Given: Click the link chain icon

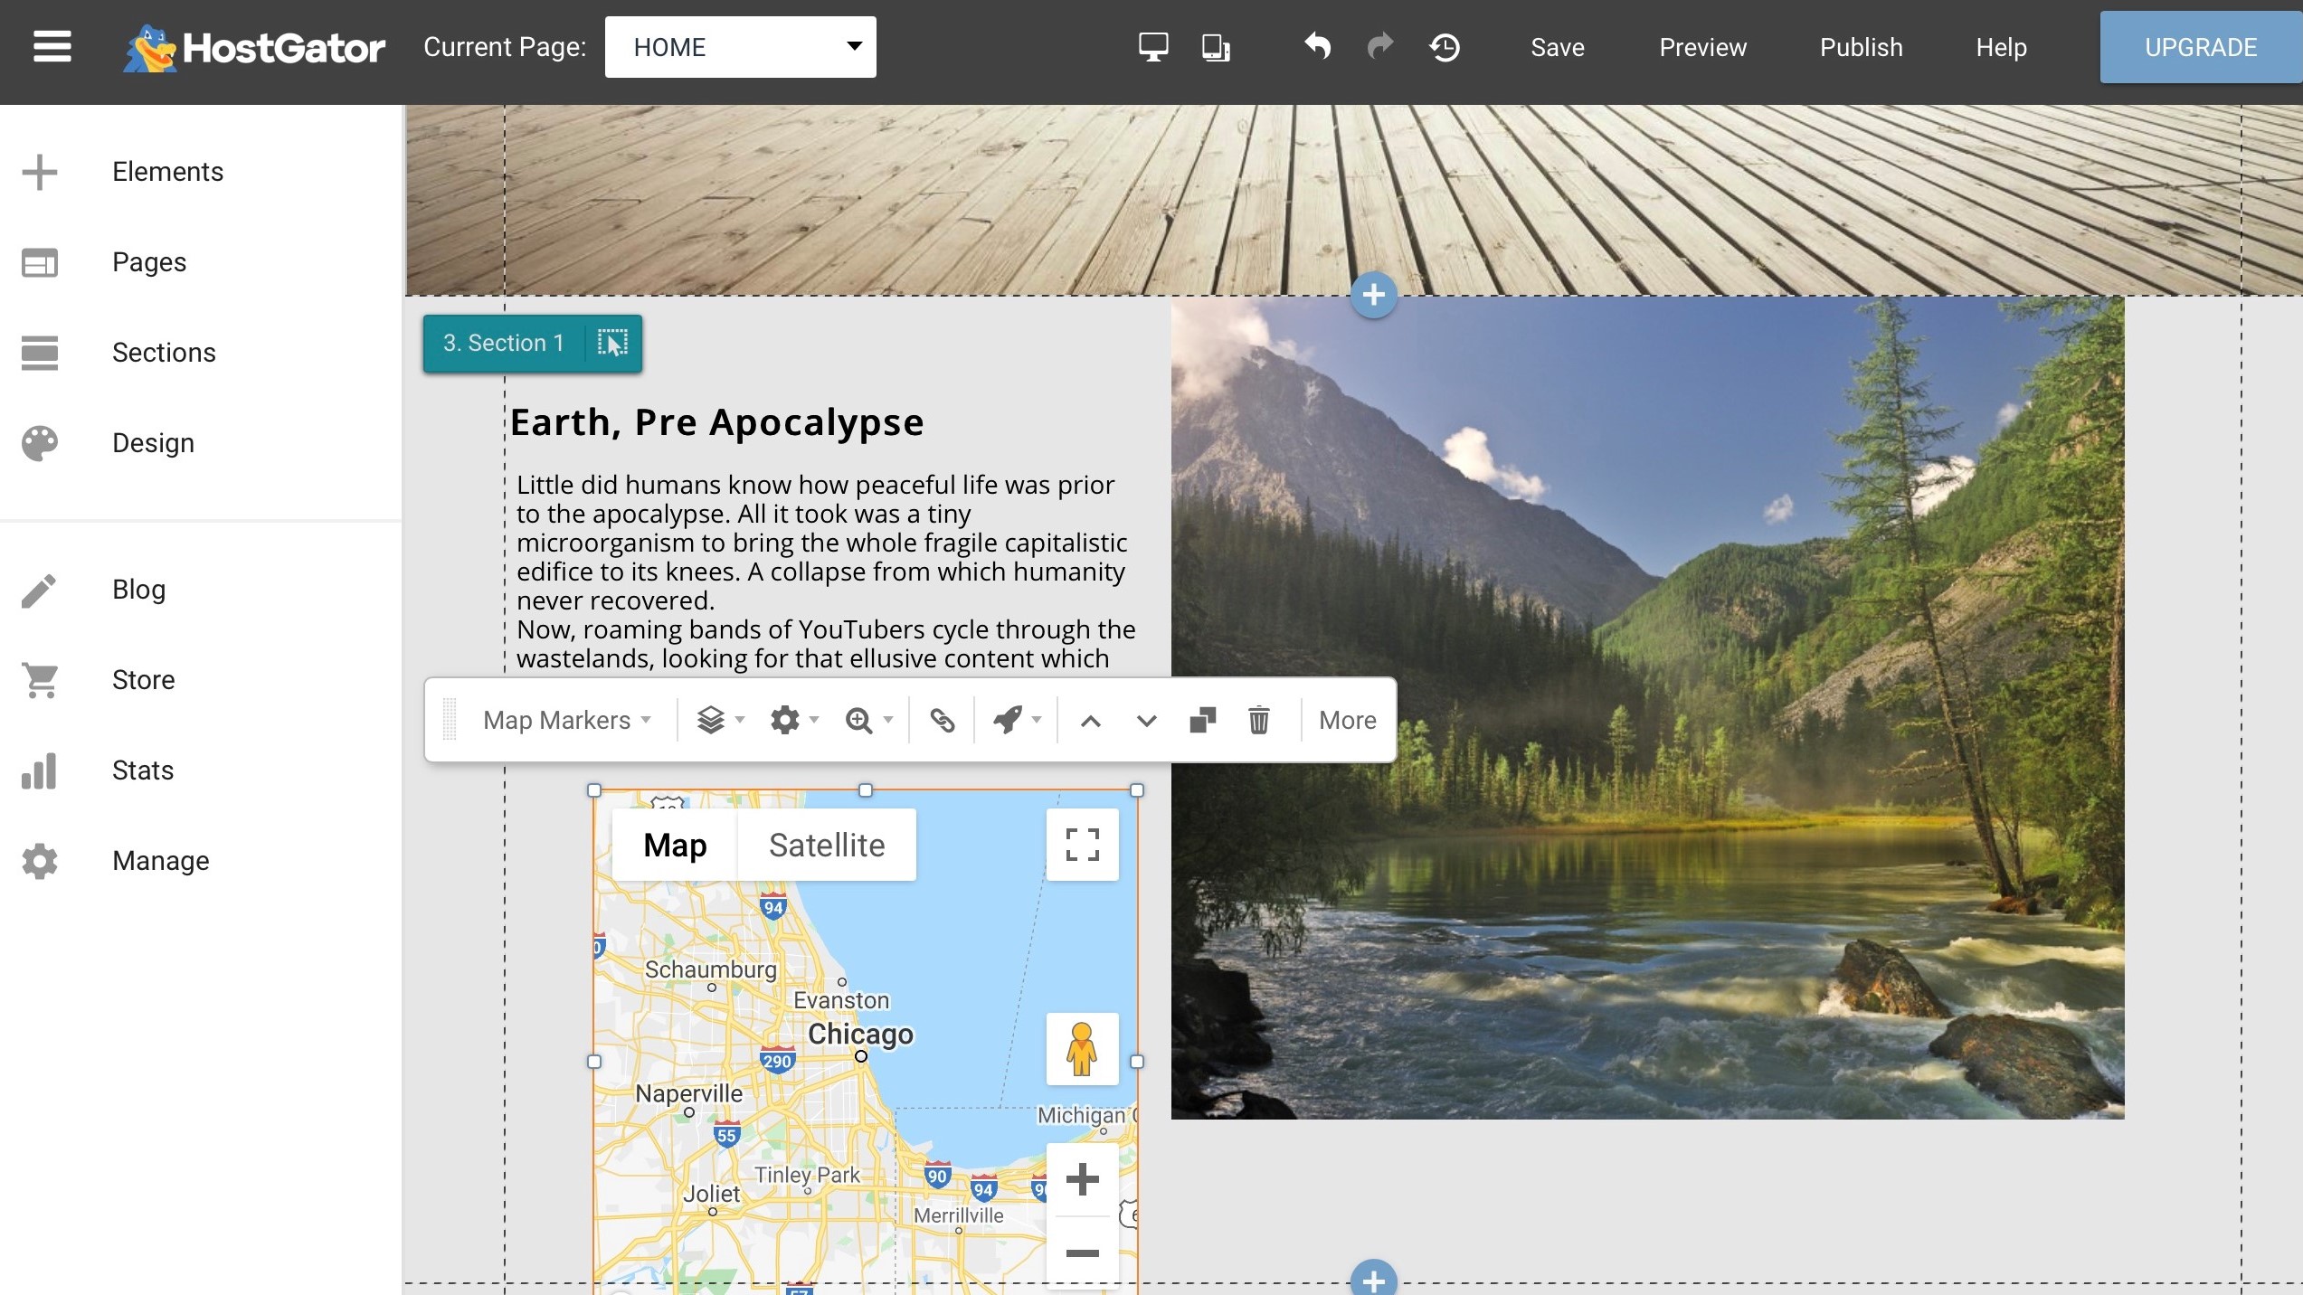Looking at the screenshot, I should (942, 720).
